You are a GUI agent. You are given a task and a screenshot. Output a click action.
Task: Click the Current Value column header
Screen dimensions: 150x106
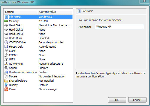pos(55,12)
